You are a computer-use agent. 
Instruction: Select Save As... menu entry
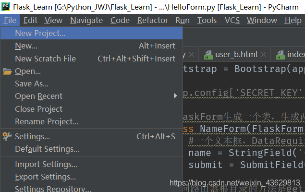(x=91, y=84)
